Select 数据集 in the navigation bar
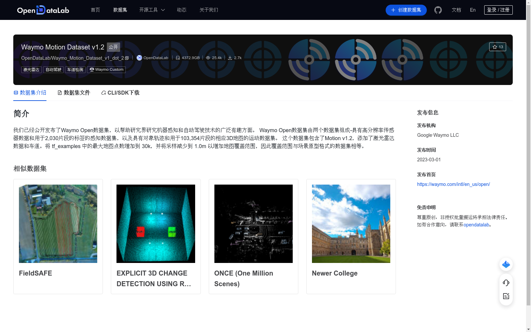 pos(120,10)
